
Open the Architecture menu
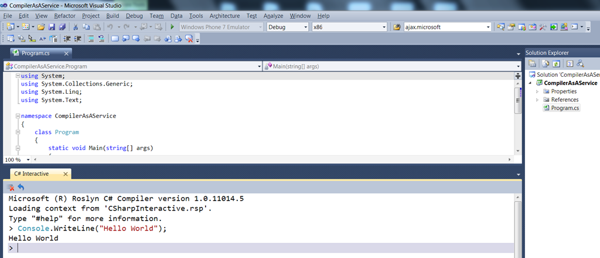(x=224, y=16)
